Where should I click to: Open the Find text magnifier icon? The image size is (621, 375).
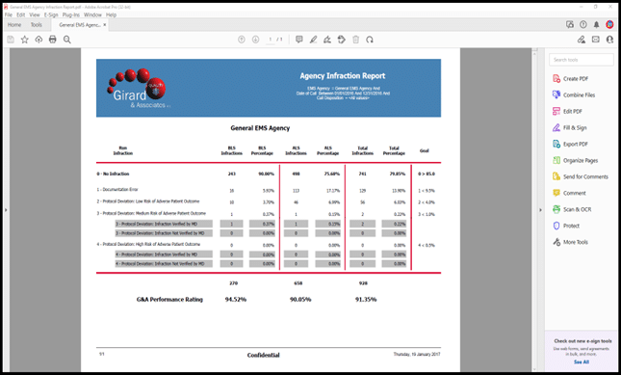[x=67, y=40]
